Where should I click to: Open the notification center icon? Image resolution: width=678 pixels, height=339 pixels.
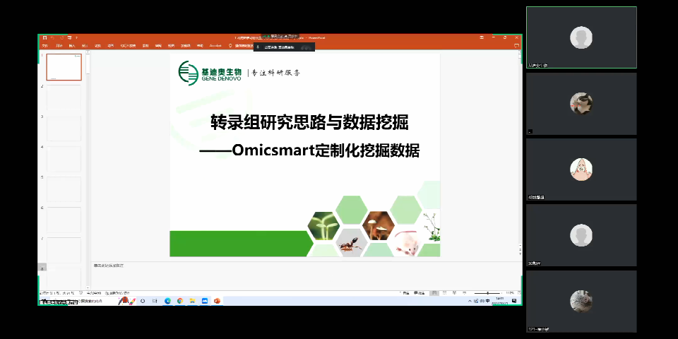coord(514,301)
